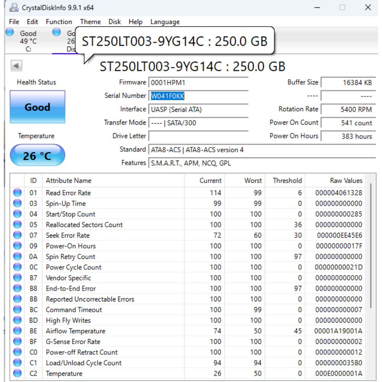Click the status orb for High Fly Writes
Image resolution: width=382 pixels, height=382 pixels.
tap(17, 320)
